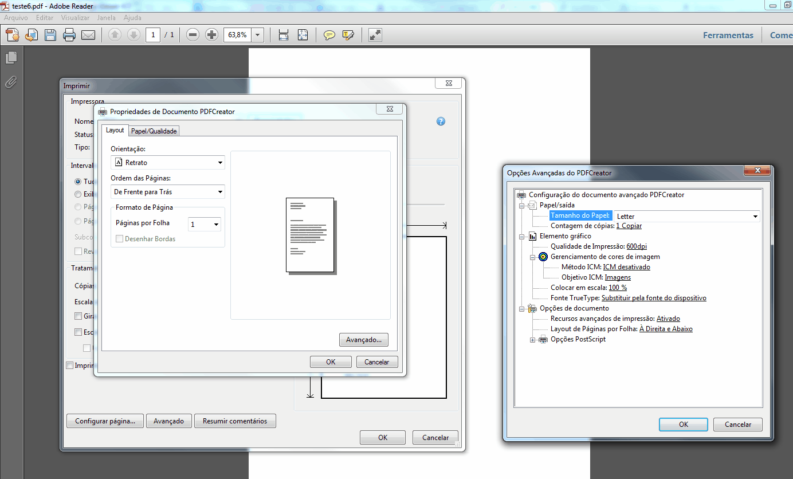Toggle the Esc... checkbox in Imprimir dialog
The image size is (793, 479).
point(78,332)
